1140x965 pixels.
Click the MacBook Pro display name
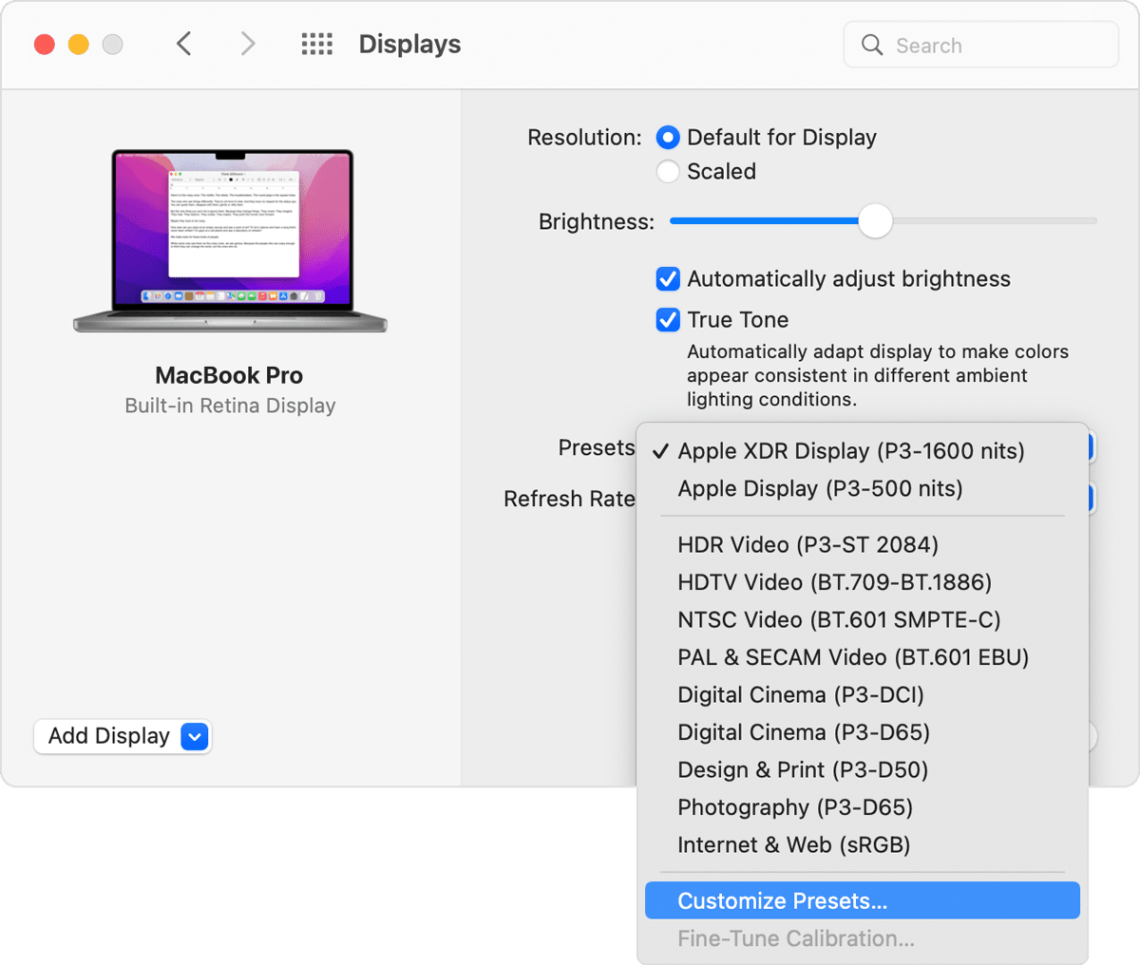coord(229,375)
